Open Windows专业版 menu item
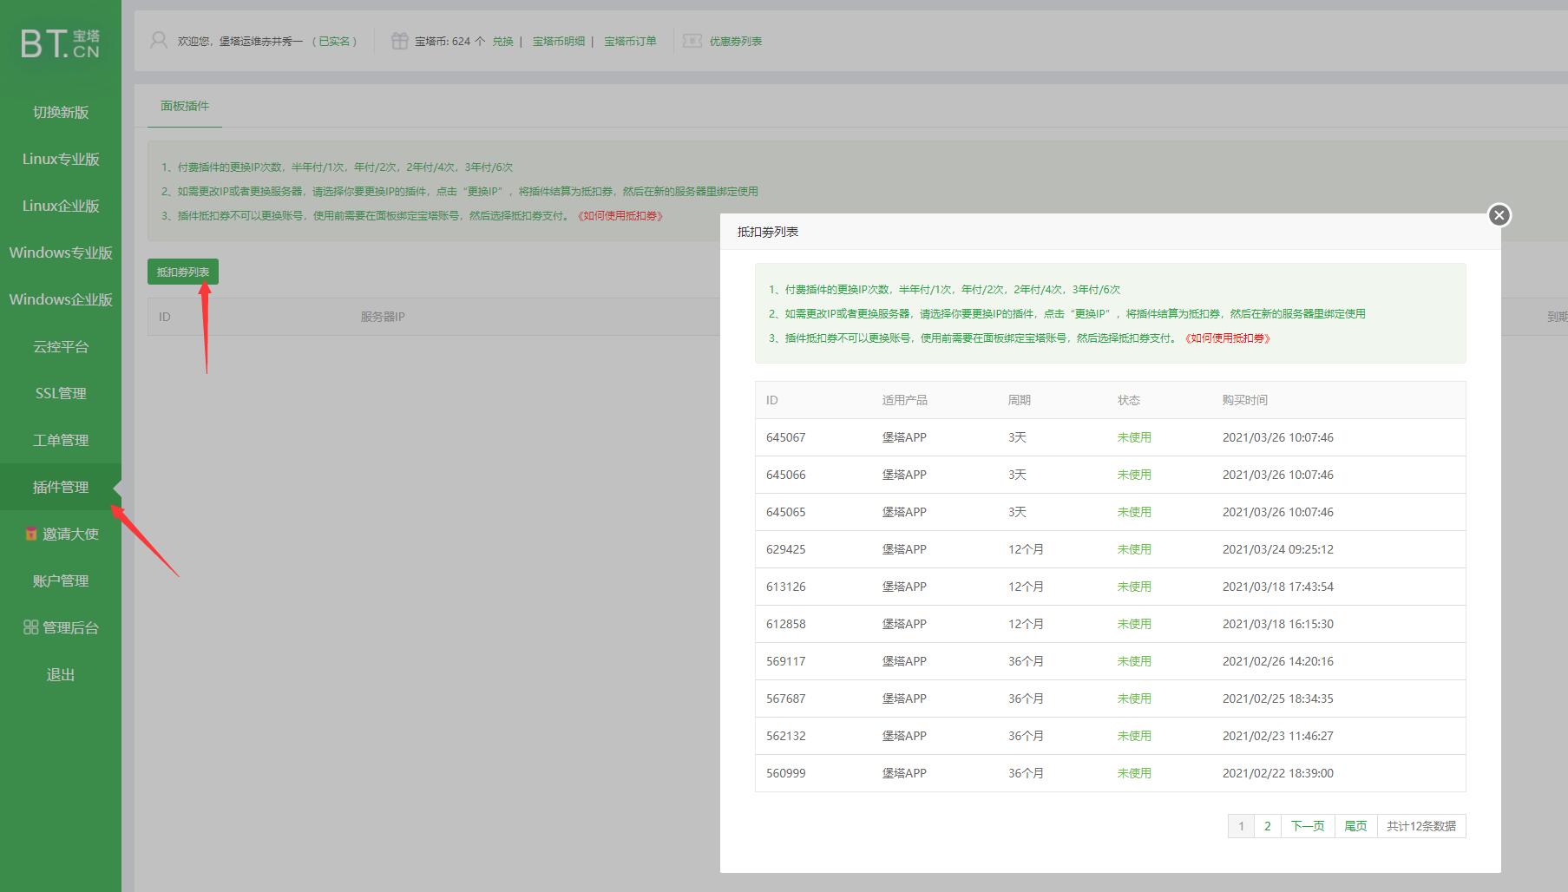This screenshot has height=892, width=1568. pyautogui.click(x=61, y=253)
